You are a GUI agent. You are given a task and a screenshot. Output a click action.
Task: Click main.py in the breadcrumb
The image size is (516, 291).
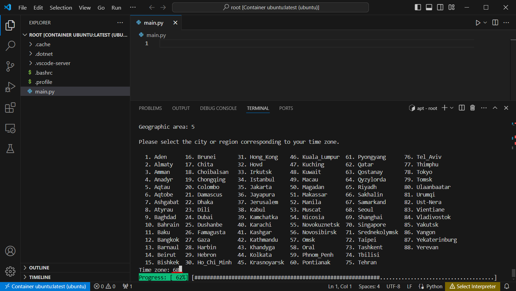pos(156,35)
